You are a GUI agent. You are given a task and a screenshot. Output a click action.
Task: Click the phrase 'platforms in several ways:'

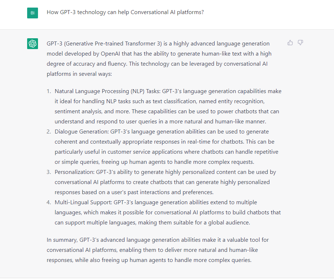pos(79,74)
